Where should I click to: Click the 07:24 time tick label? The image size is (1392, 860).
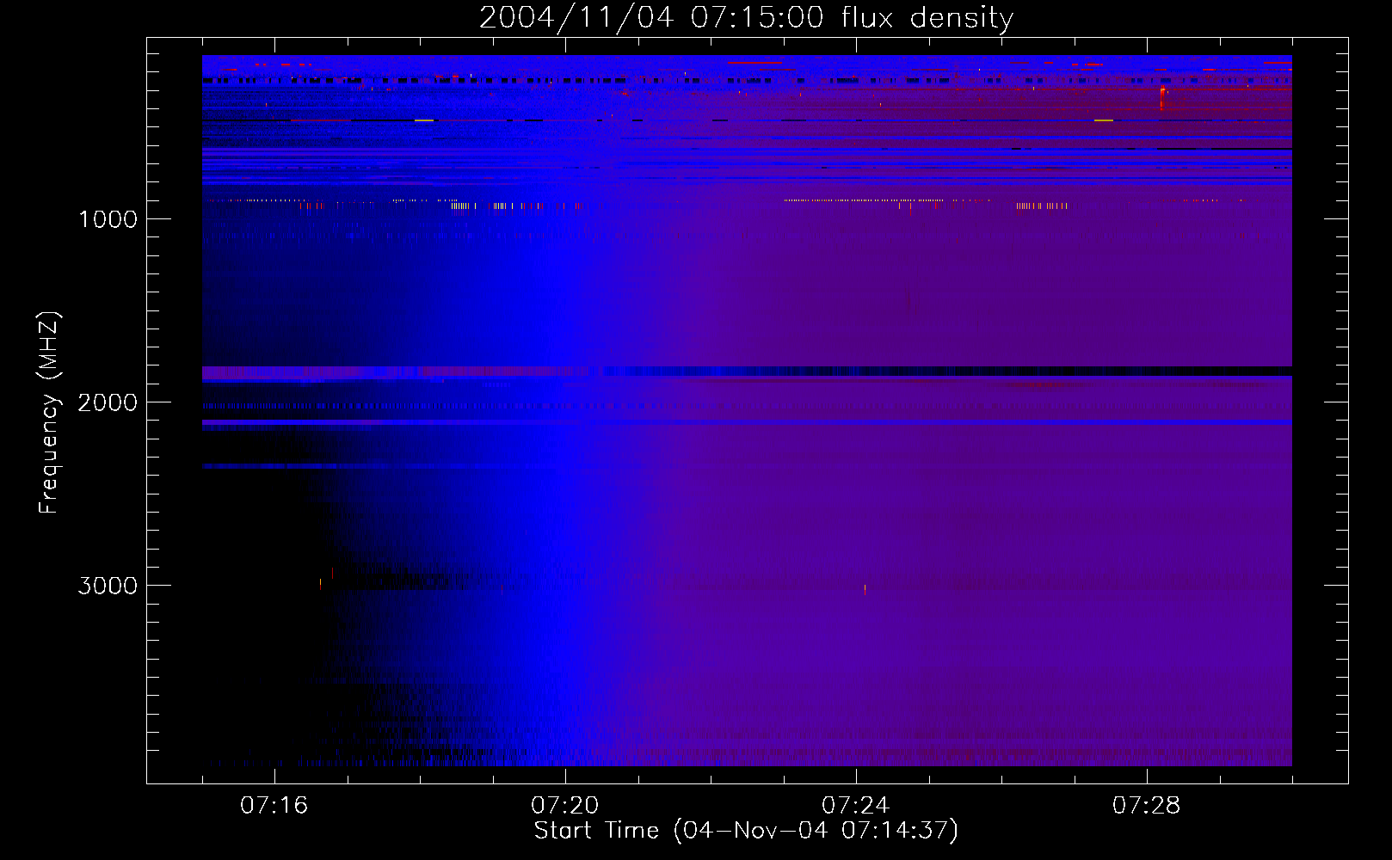(x=856, y=805)
